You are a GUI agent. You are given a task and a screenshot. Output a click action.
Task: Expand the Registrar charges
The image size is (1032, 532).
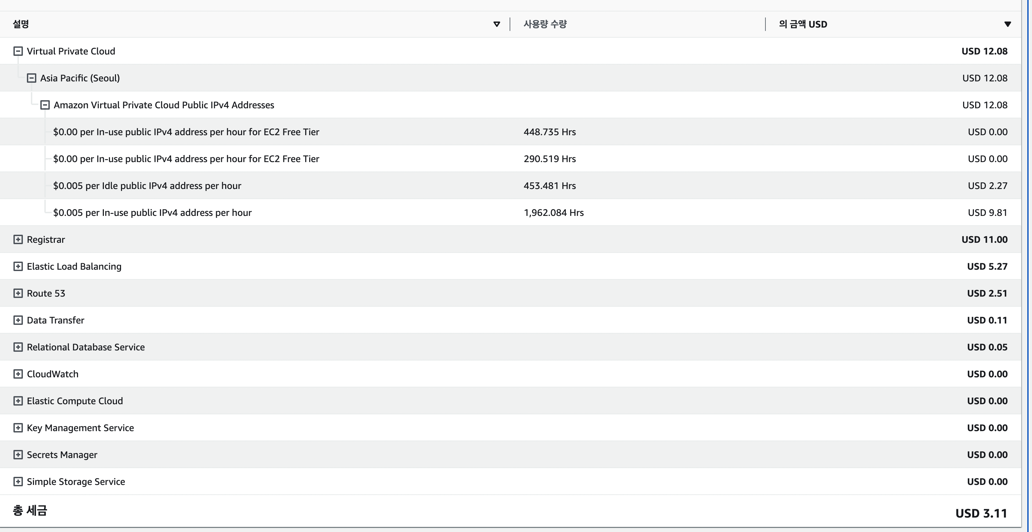18,239
